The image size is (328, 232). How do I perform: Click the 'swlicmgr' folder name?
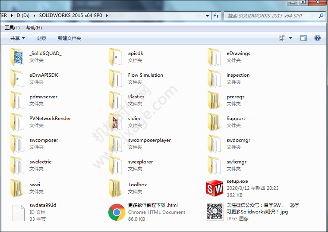tap(237, 162)
